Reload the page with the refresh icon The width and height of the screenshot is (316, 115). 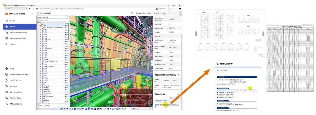tap(37, 9)
